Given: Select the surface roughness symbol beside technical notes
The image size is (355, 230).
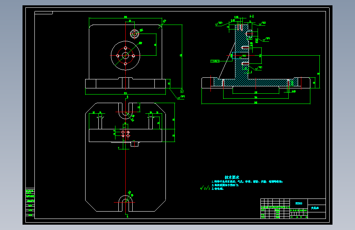Looking at the screenshot, I should (x=205, y=188).
